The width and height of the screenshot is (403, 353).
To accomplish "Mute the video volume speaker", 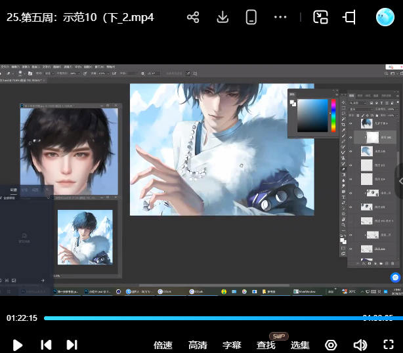I will 360,344.
